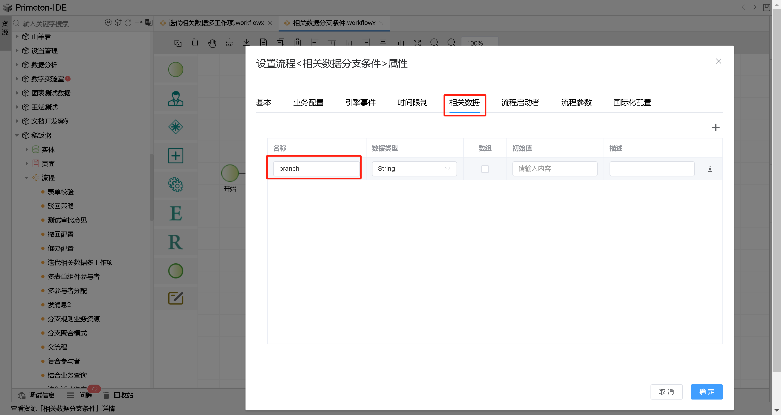
Task: Select the participant node icon in the palette
Action: point(176,98)
